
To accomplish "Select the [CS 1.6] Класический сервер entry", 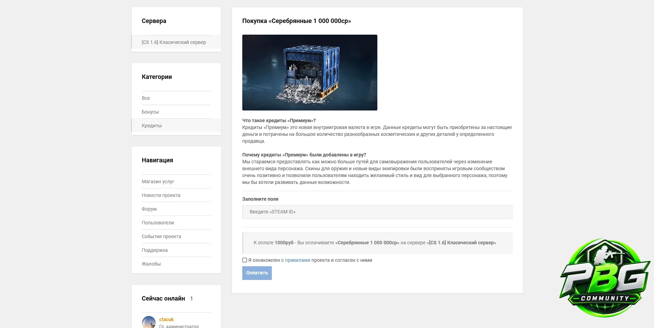I will coord(176,42).
